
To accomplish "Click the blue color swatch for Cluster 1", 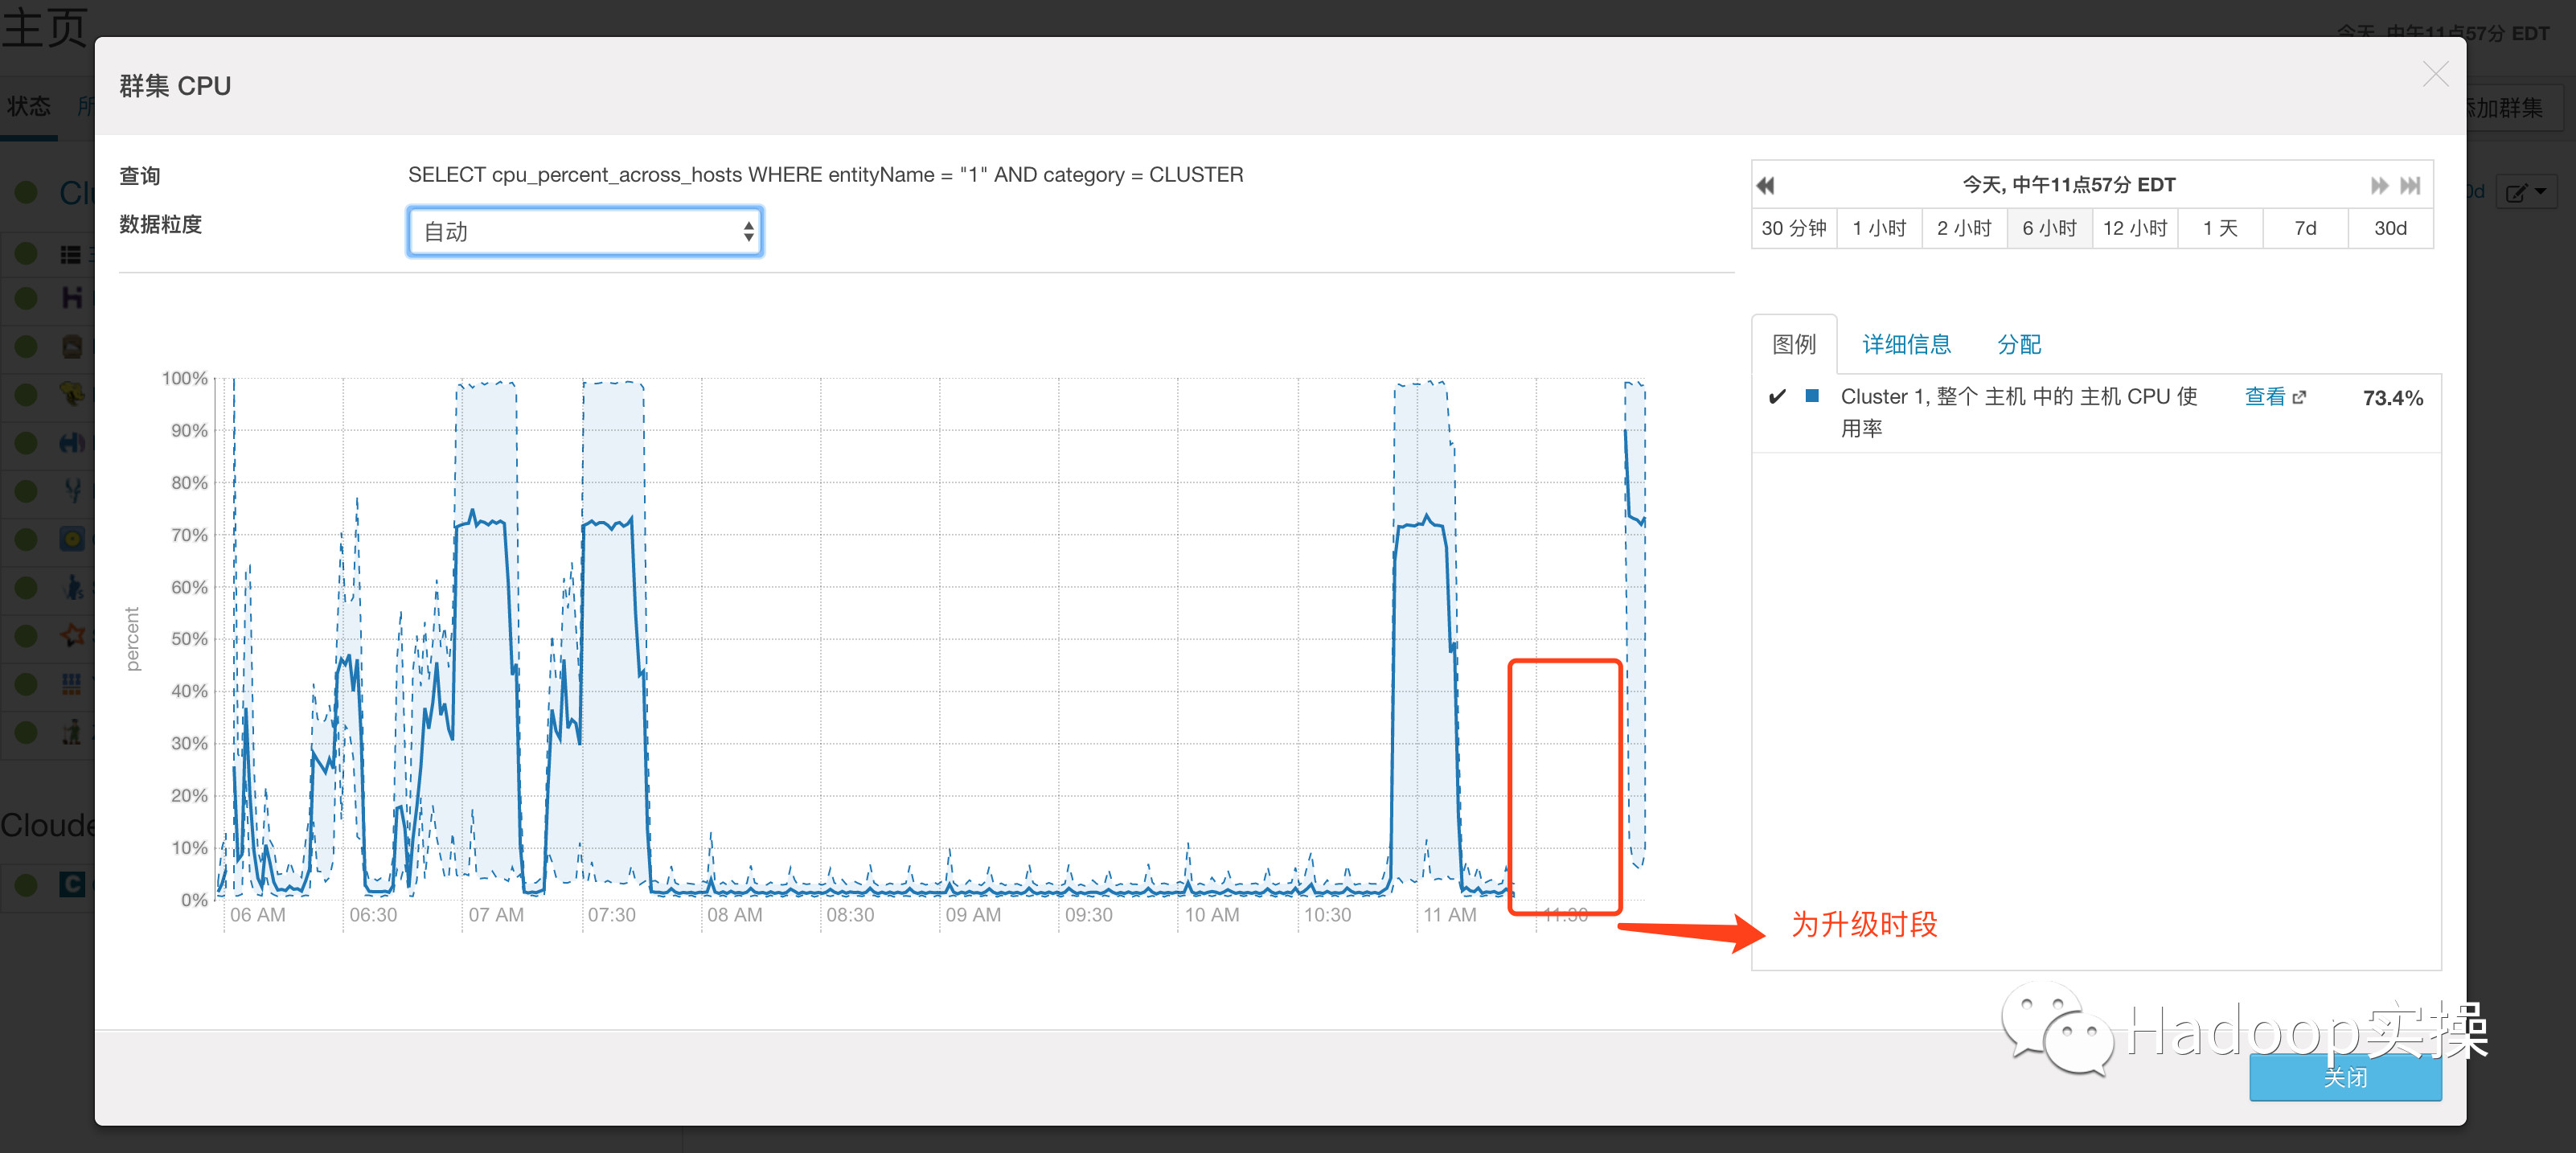I will [x=1812, y=396].
